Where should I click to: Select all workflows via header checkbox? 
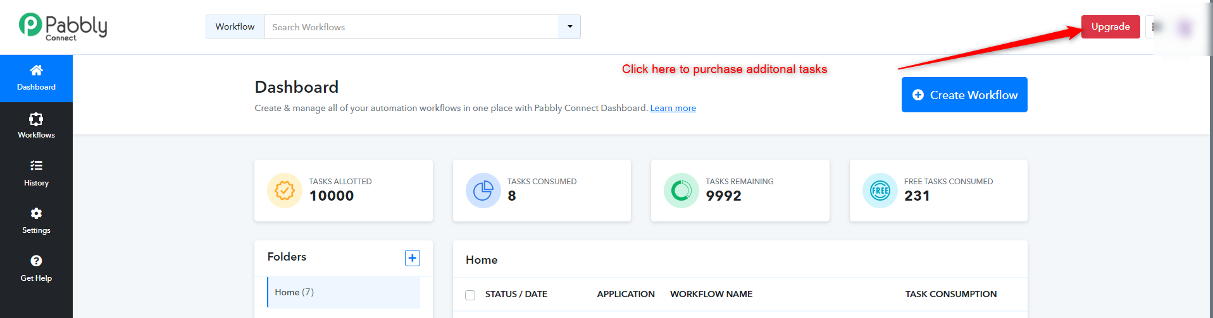pyautogui.click(x=470, y=295)
